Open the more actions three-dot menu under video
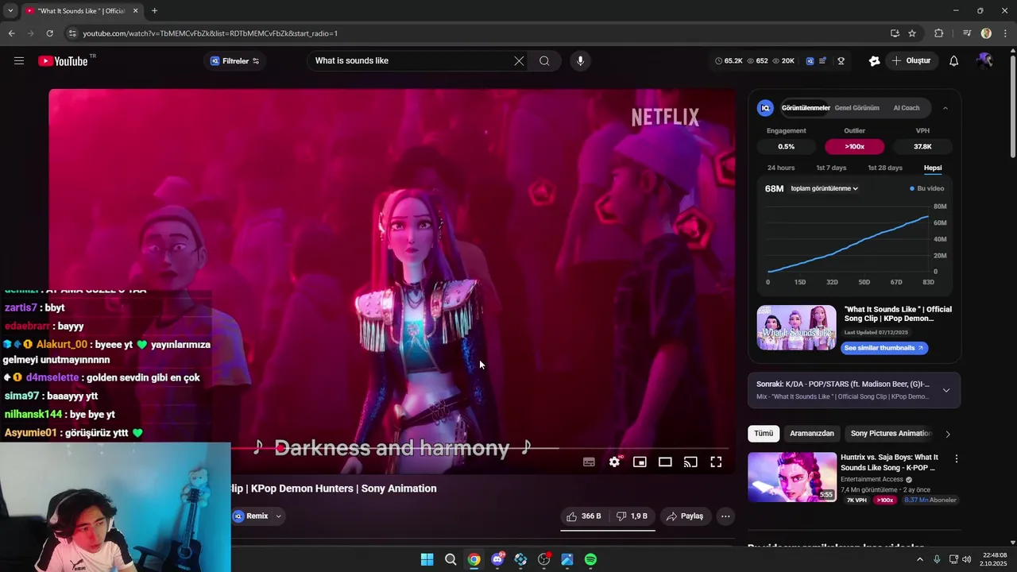The height and width of the screenshot is (572, 1017). 725,516
